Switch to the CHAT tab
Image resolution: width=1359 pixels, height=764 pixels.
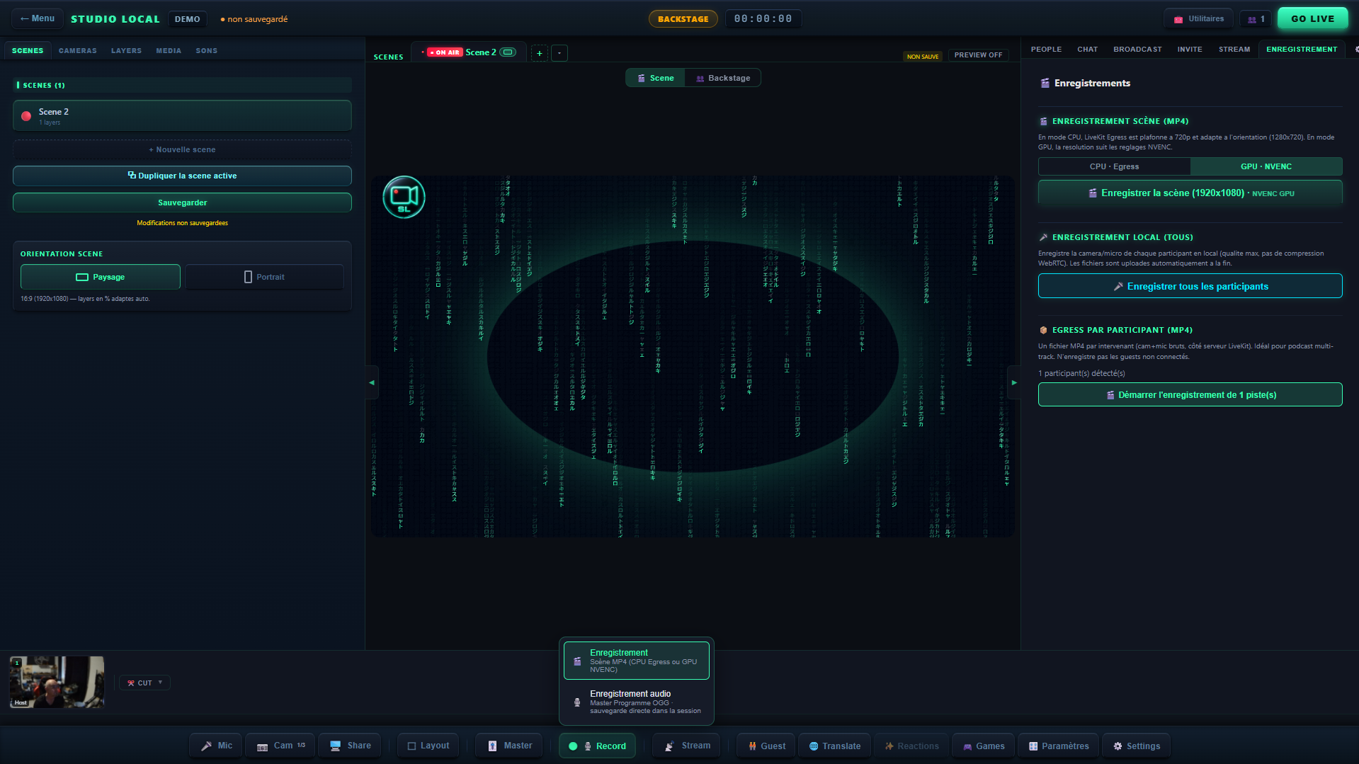(1087, 50)
